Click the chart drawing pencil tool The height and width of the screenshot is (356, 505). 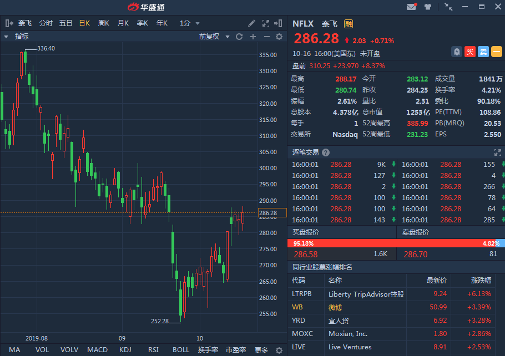tap(251, 23)
